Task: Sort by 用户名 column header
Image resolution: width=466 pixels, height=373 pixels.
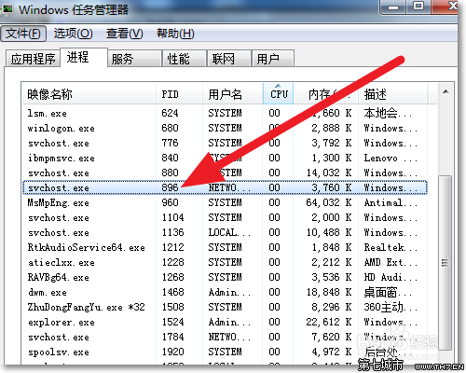Action: coord(233,93)
